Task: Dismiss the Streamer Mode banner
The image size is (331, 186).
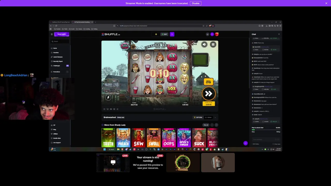Action: point(326,3)
